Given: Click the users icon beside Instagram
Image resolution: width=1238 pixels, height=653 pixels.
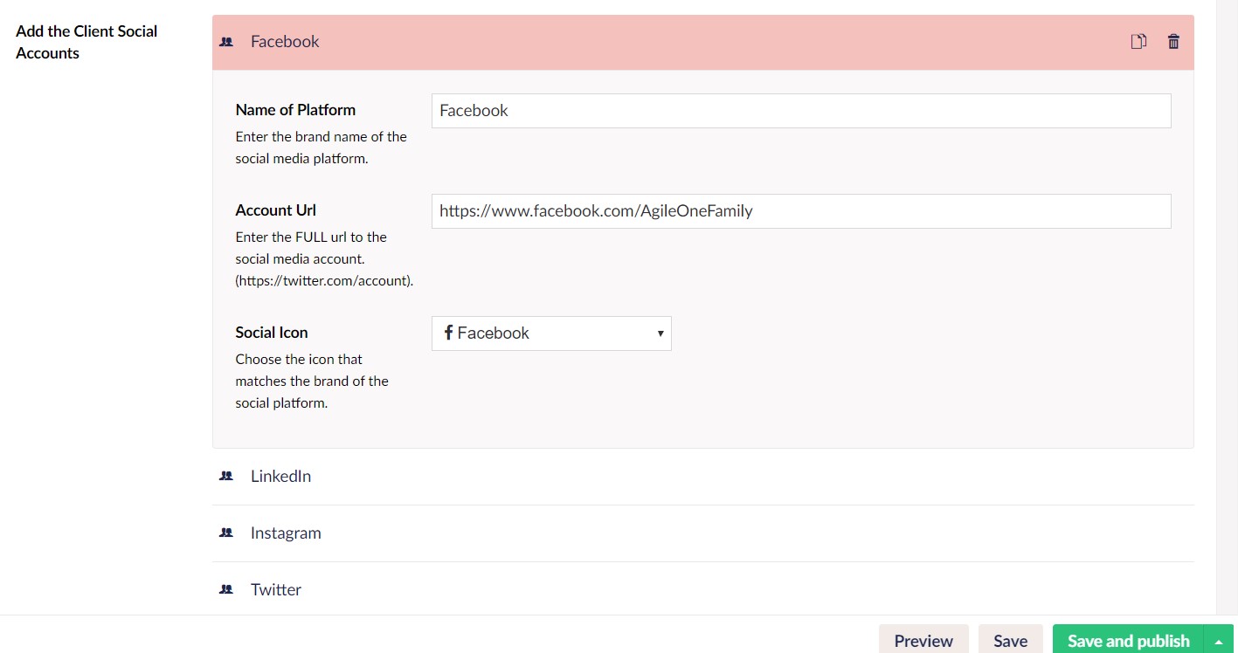Looking at the screenshot, I should (226, 533).
